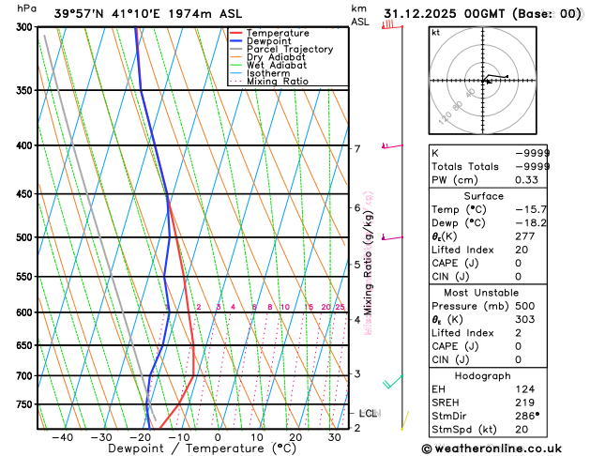Click the 'km ASL' altitude axis header

tap(360, 15)
